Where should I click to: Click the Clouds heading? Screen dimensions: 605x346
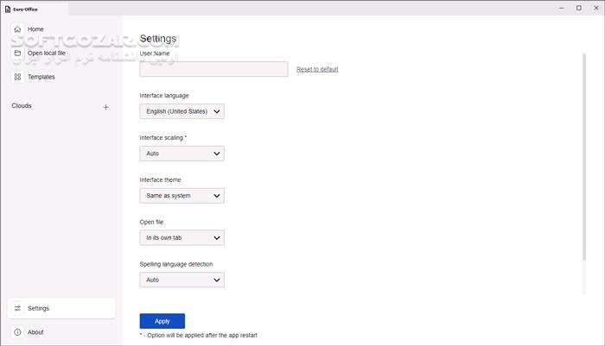[22, 105]
